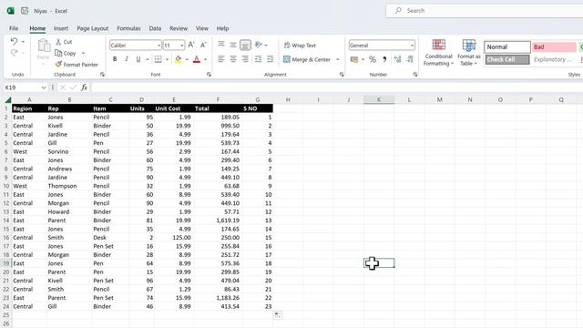Click the Help tab
Screen dimensions: 583x328
tap(222, 28)
